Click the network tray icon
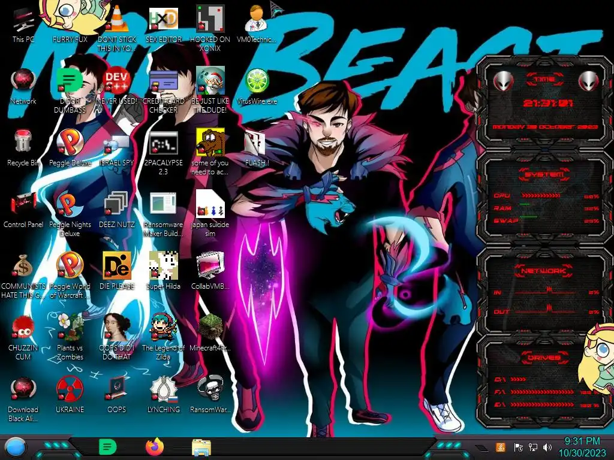614x460 pixels. tap(532, 447)
